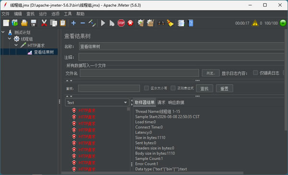Open Help with question mark icon

(x=191, y=23)
